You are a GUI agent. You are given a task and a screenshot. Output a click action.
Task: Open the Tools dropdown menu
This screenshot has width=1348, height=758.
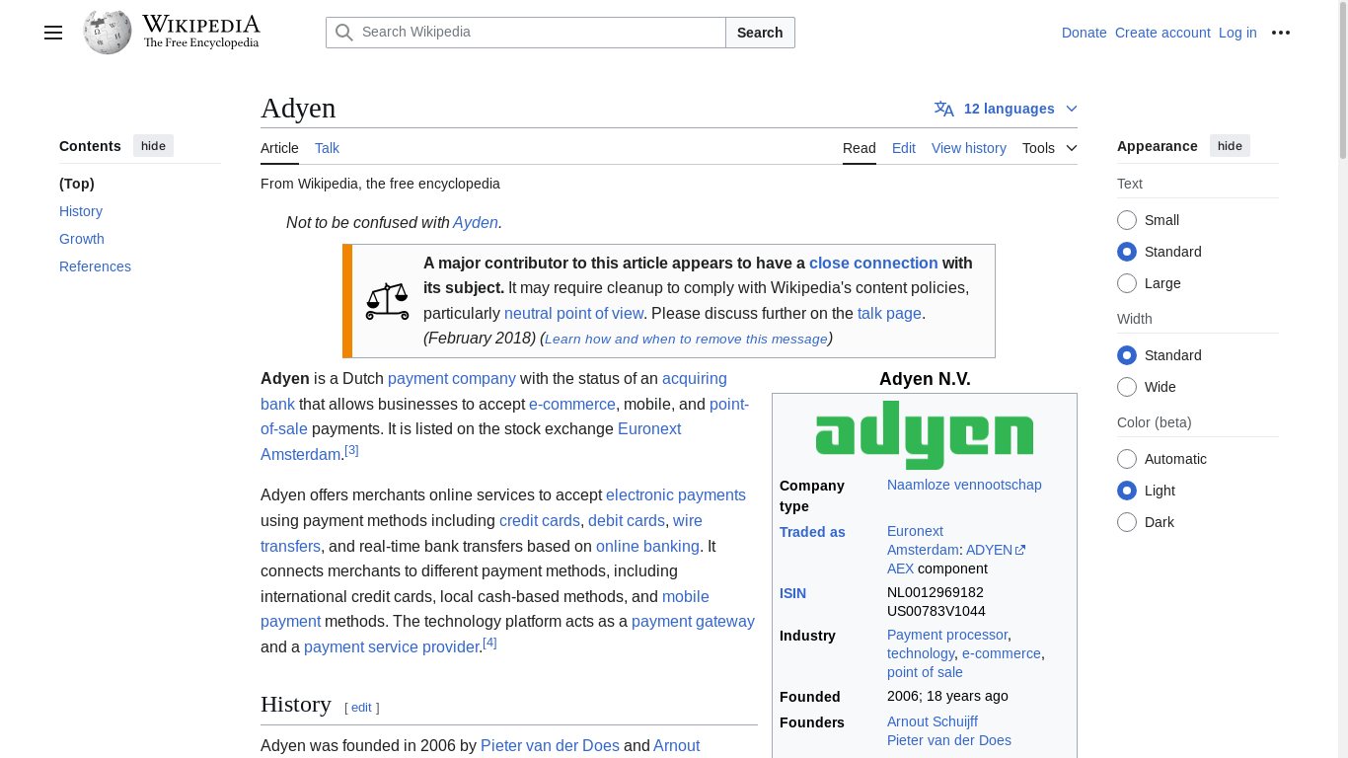click(x=1050, y=148)
